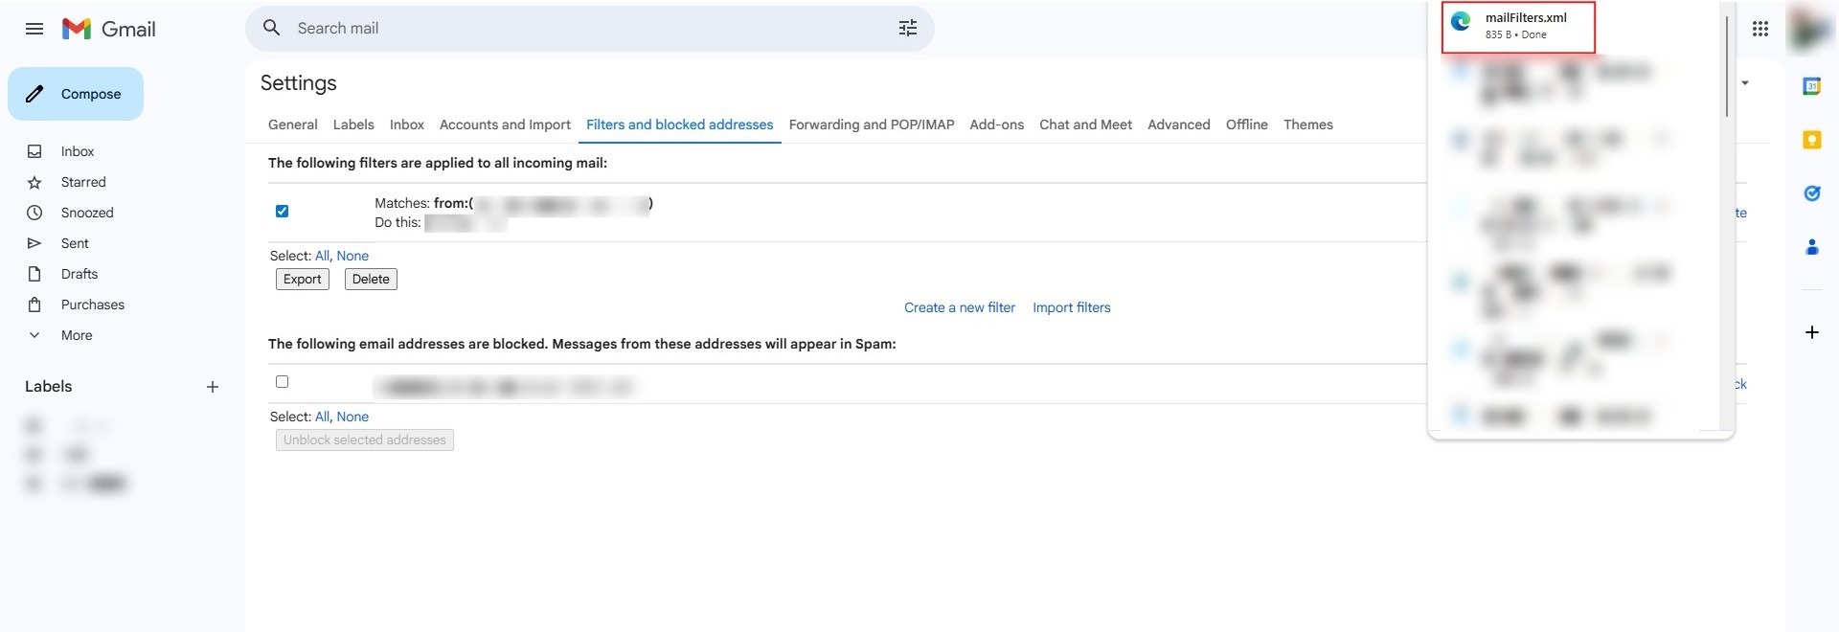The width and height of the screenshot is (1839, 632).
Task: Open Contacts side panel icon
Action: 1811,247
